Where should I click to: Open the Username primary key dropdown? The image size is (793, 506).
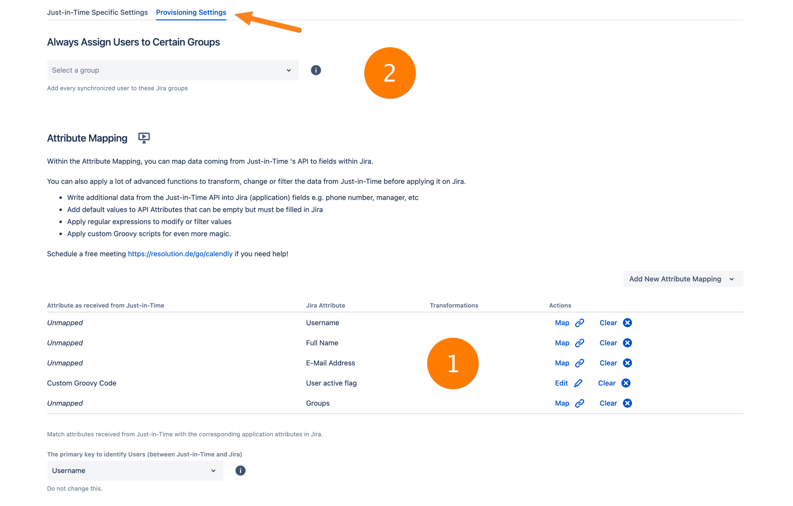(x=135, y=471)
